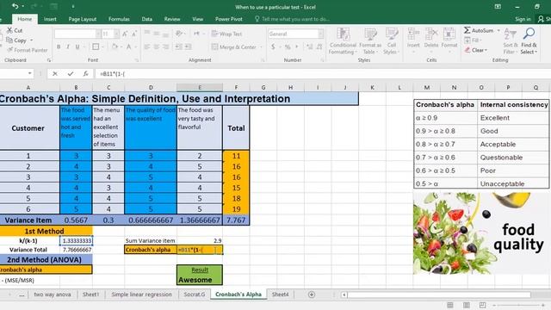Click the Insert Function fx button

point(86,74)
